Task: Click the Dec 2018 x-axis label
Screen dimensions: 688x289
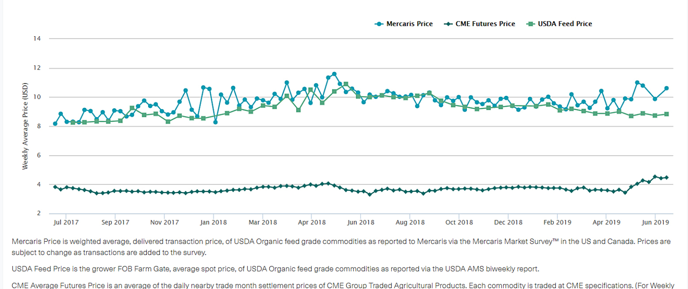Action: pos(508,222)
